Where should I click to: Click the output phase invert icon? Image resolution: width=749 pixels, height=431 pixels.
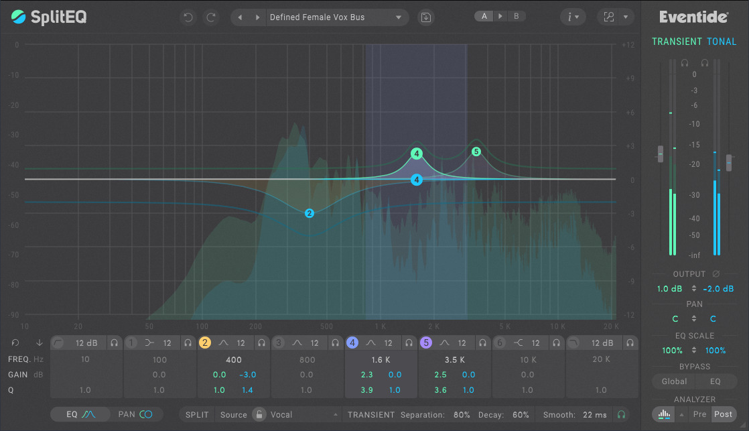click(x=716, y=274)
